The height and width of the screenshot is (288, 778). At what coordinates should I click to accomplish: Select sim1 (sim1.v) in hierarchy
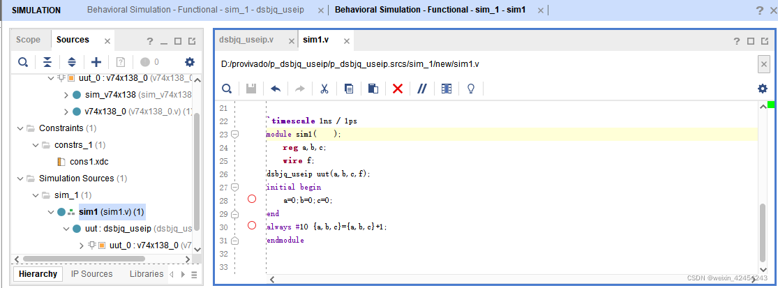point(112,212)
